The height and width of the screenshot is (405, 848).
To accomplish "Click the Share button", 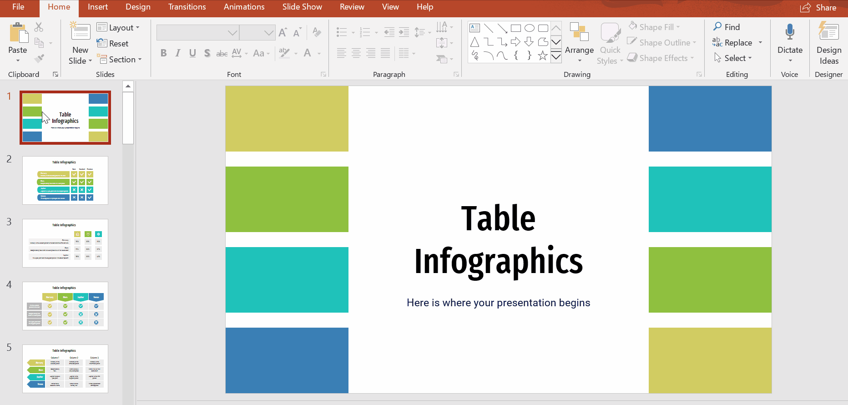I will pos(819,8).
